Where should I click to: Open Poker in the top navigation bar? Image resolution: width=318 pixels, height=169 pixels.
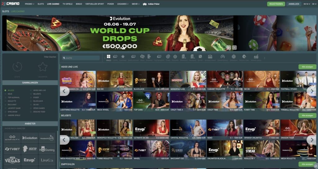click(111, 4)
